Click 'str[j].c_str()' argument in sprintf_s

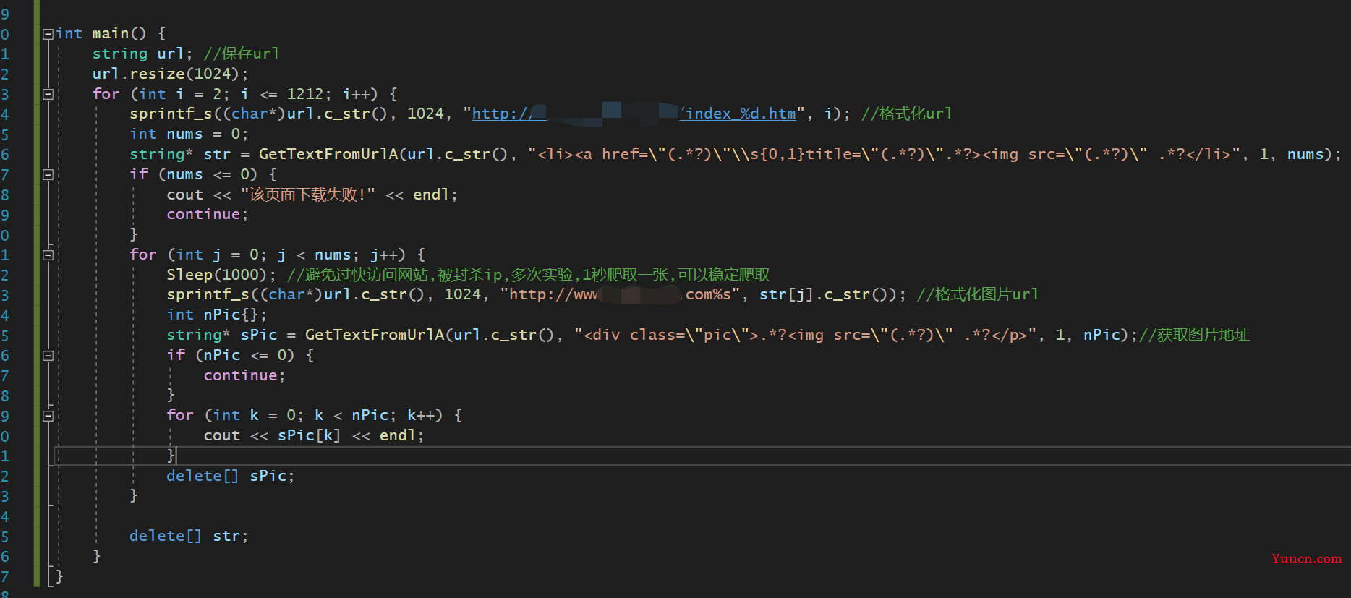(x=823, y=294)
